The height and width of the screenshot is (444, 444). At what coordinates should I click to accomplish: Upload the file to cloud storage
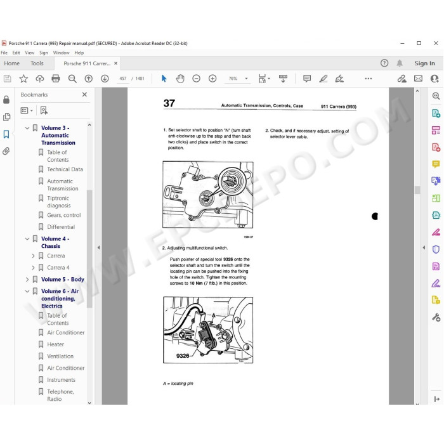pos(39,79)
